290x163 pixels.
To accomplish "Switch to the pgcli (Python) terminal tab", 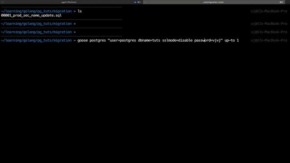I will 68,2.
